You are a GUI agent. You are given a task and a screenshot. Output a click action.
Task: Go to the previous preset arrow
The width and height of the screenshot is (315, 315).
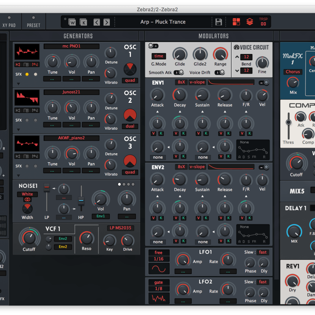click(x=97, y=22)
